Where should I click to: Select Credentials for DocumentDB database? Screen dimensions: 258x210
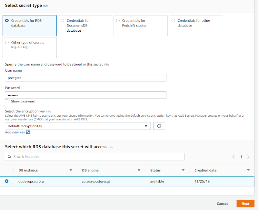coord(62,20)
